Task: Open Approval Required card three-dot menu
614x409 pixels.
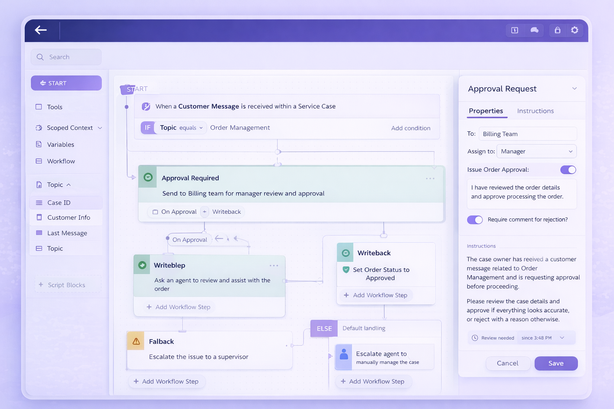Action: [x=430, y=179]
